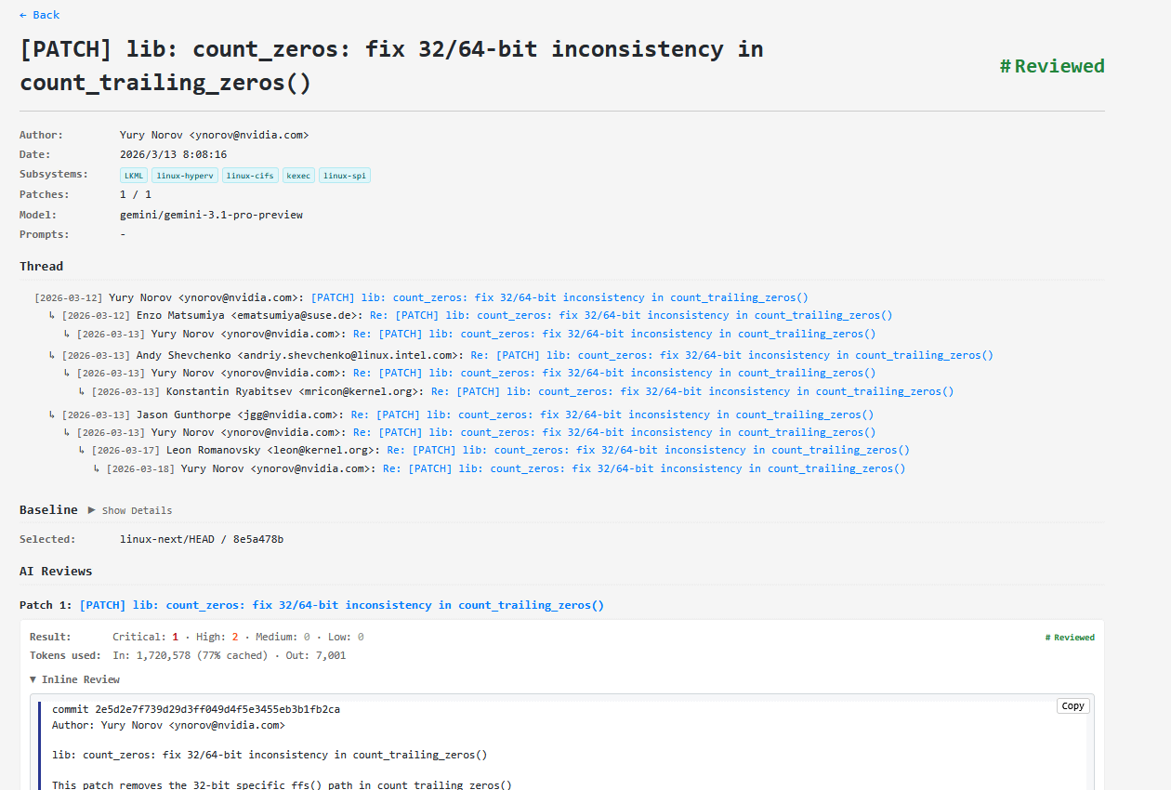Open Andy Shevchenko's reply message
The width and height of the screenshot is (1171, 790).
(731, 355)
